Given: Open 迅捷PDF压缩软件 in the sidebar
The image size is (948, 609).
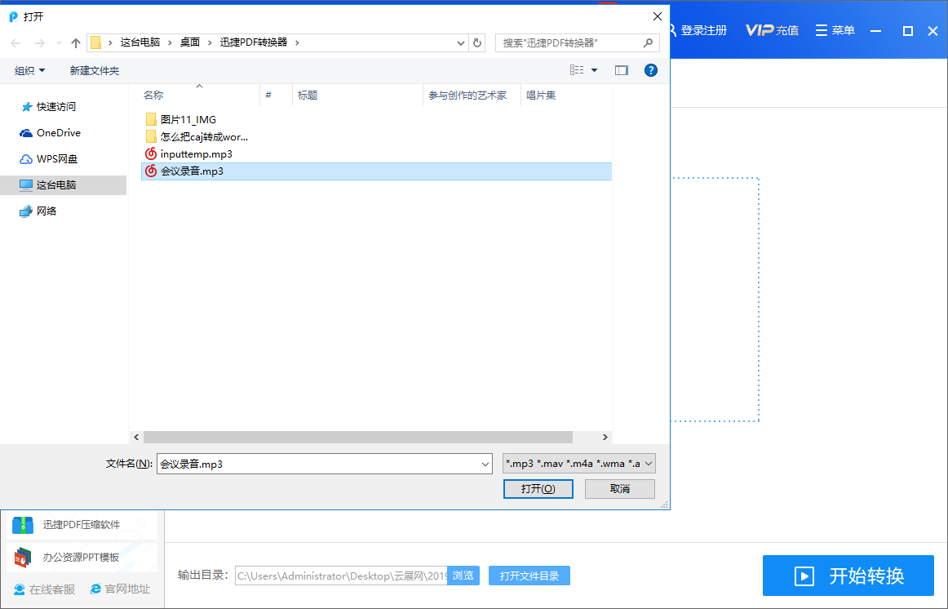Looking at the screenshot, I should [x=82, y=524].
